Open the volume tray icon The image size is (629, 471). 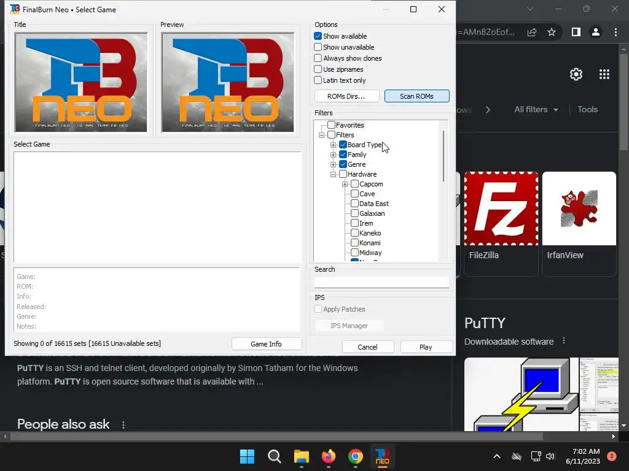click(x=550, y=456)
